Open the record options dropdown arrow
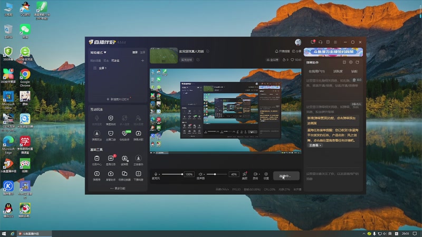Screen dimensions: 422x237 [x=259, y=174]
